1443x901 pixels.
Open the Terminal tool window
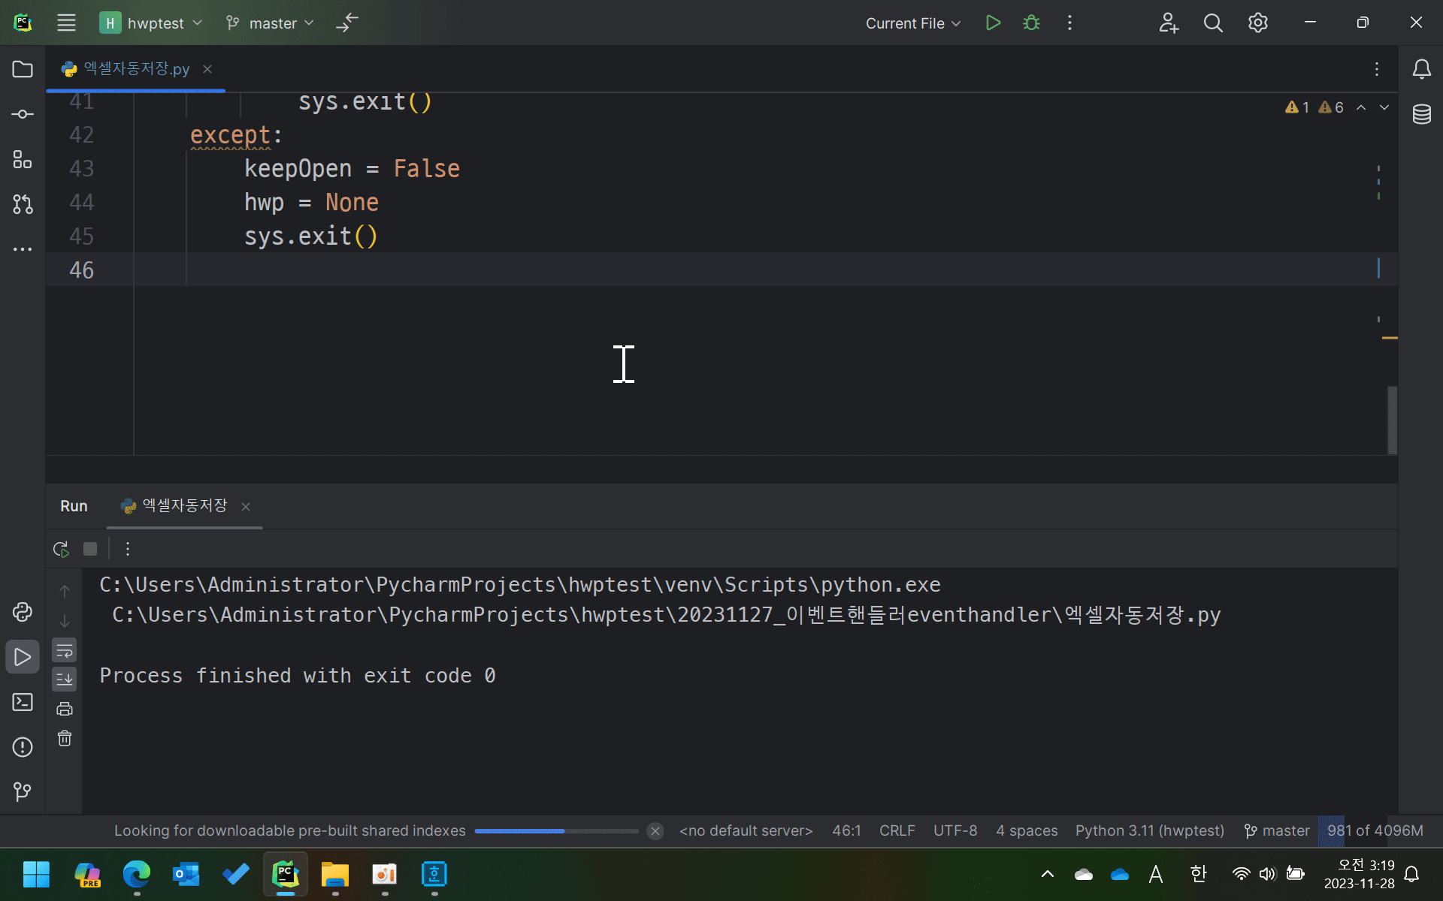pyautogui.click(x=23, y=702)
